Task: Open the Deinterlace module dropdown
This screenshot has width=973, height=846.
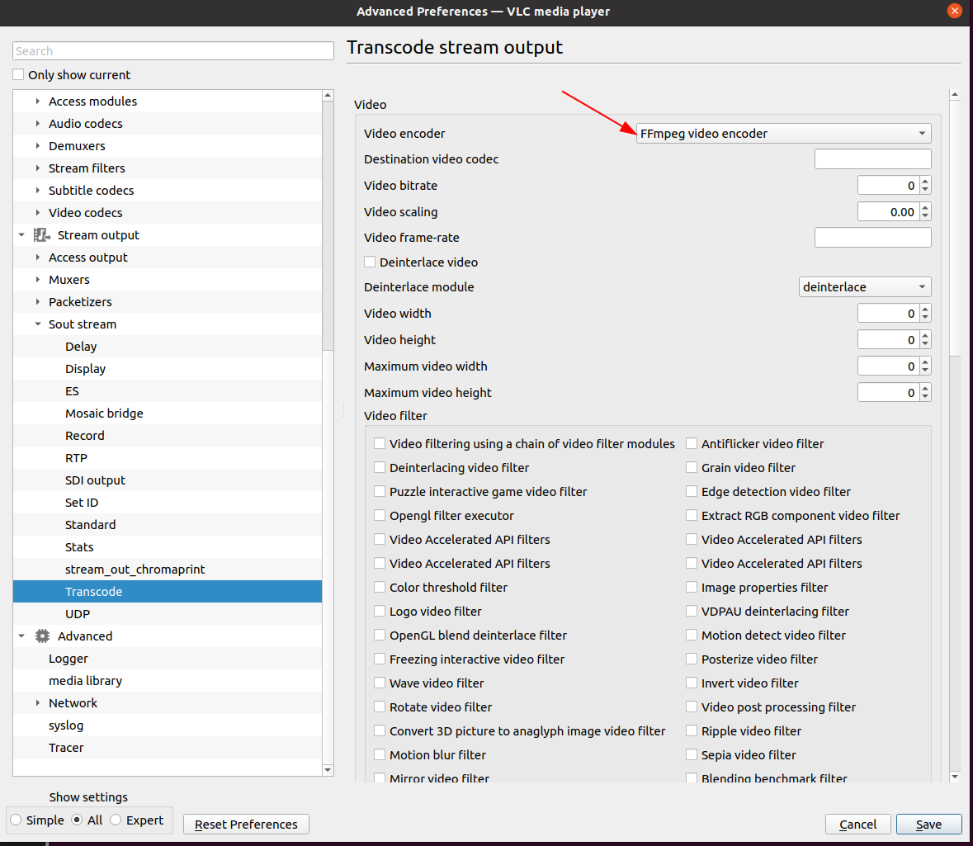Action: click(x=865, y=286)
